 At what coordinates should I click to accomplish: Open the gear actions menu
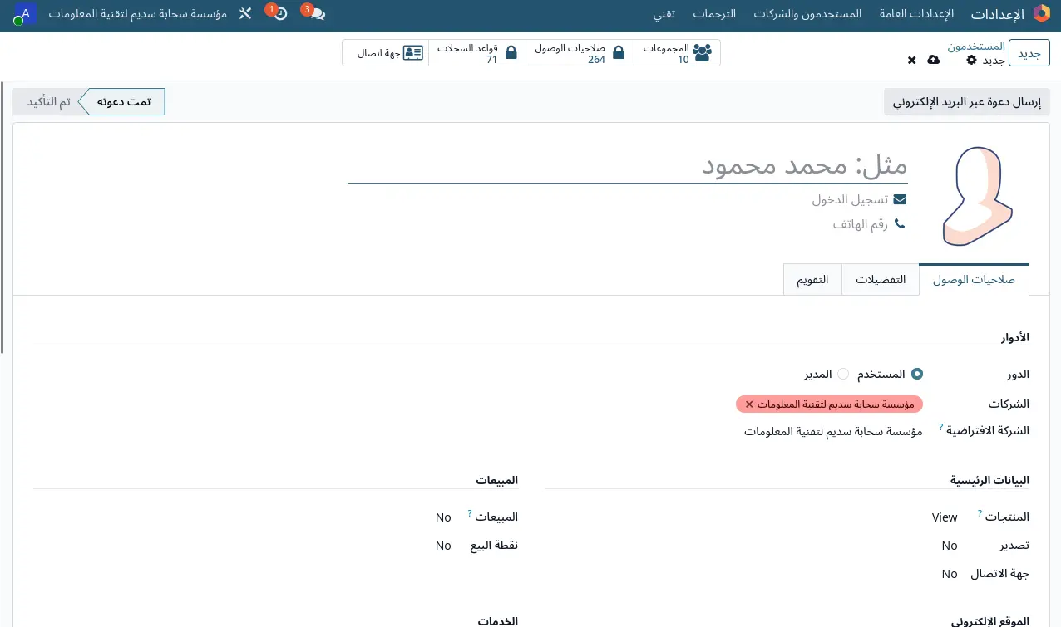click(x=971, y=60)
